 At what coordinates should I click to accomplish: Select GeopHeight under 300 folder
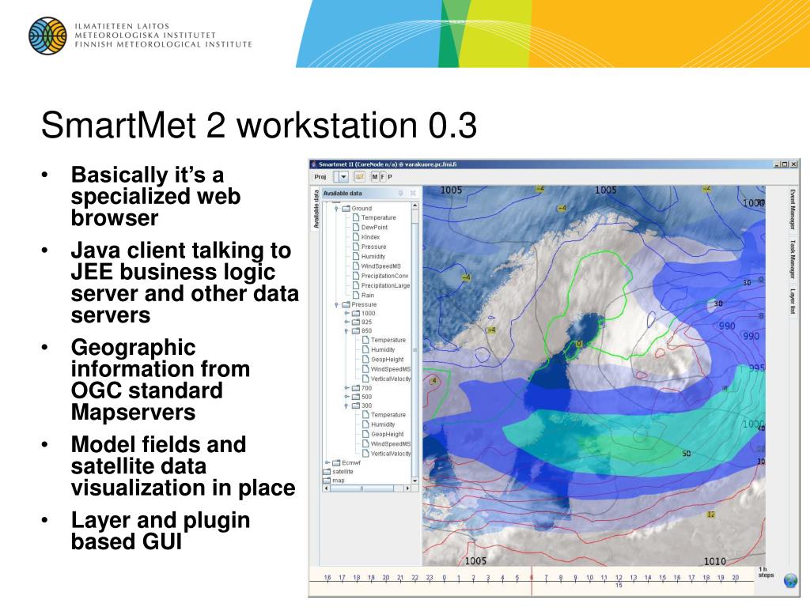[x=383, y=435]
